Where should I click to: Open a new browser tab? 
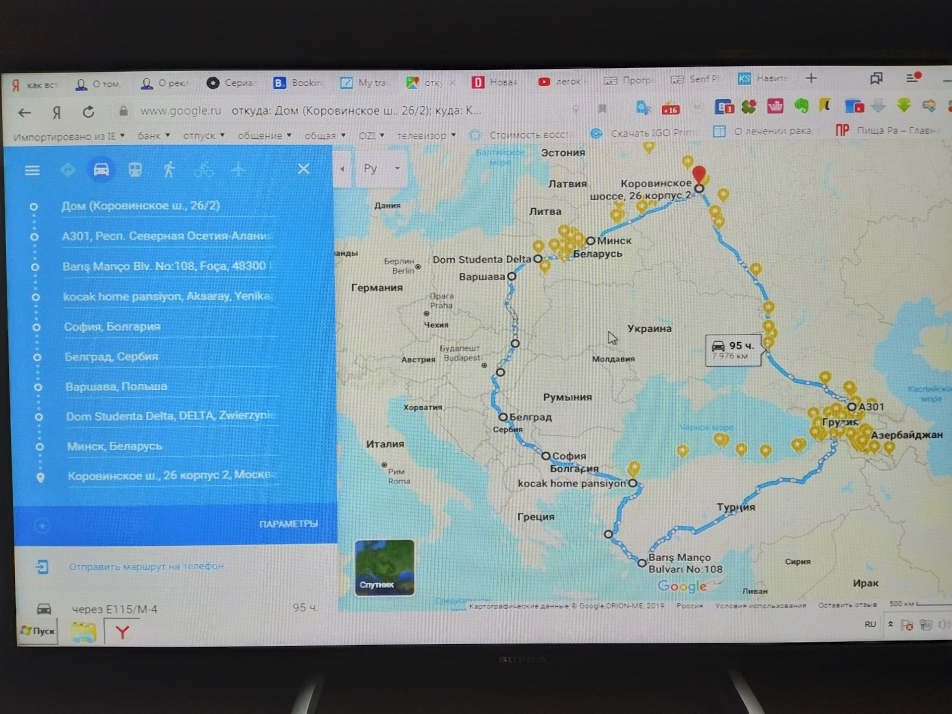tap(811, 78)
